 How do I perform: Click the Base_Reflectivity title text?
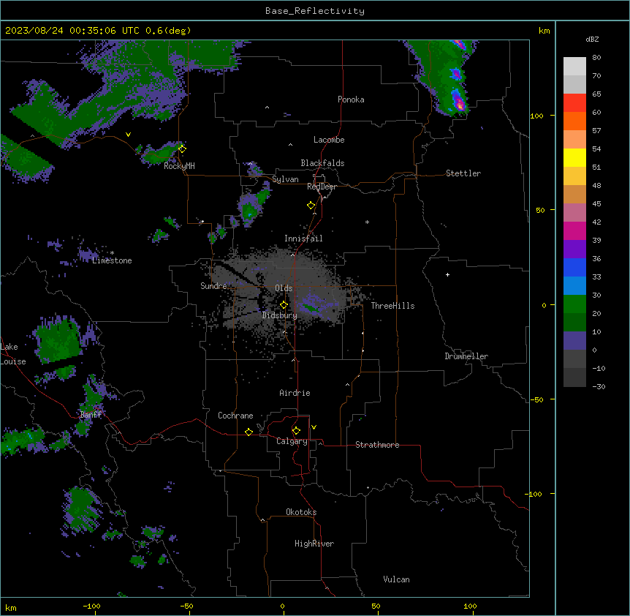pos(315,11)
